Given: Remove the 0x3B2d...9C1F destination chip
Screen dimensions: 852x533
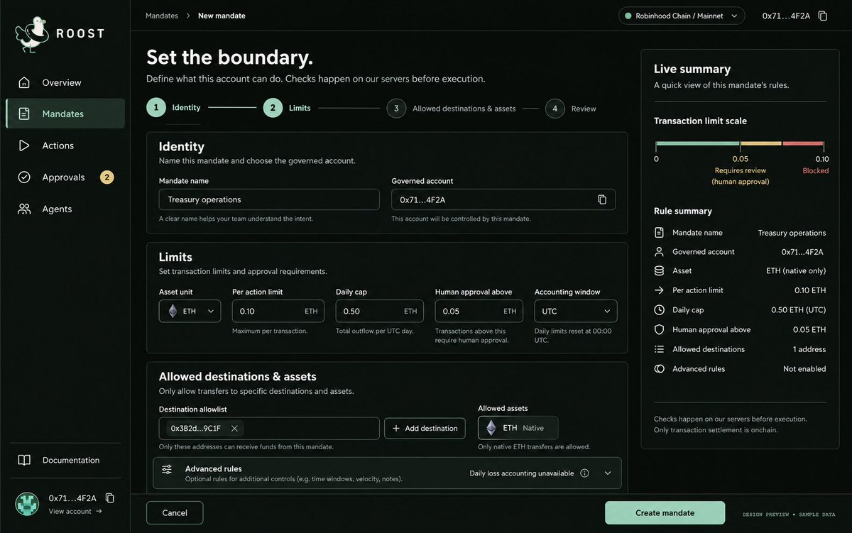Looking at the screenshot, I should [x=234, y=428].
